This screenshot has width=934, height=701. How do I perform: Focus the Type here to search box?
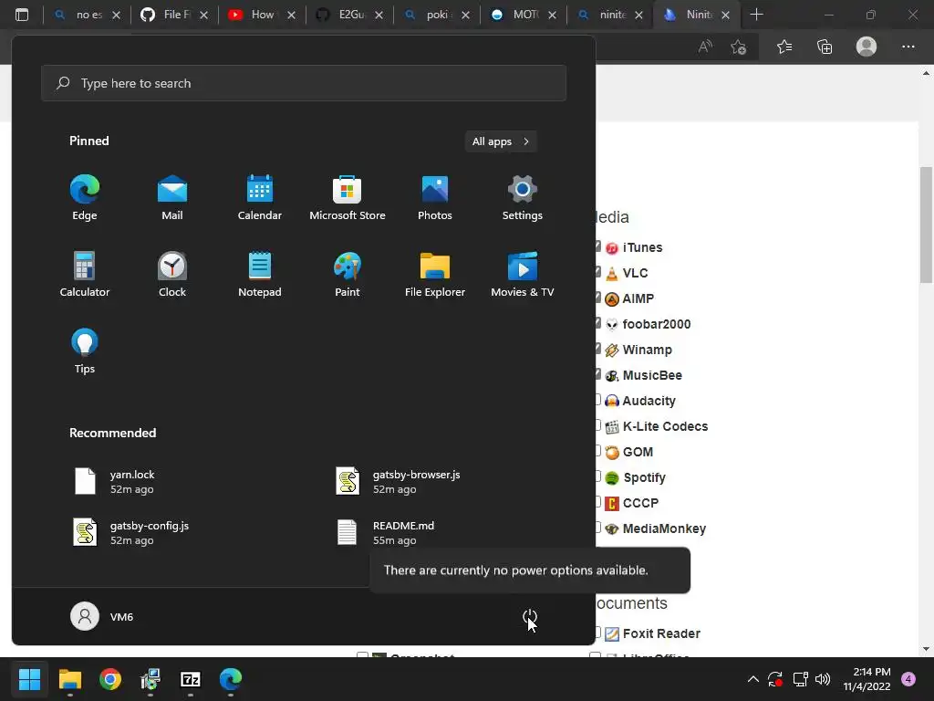[304, 83]
